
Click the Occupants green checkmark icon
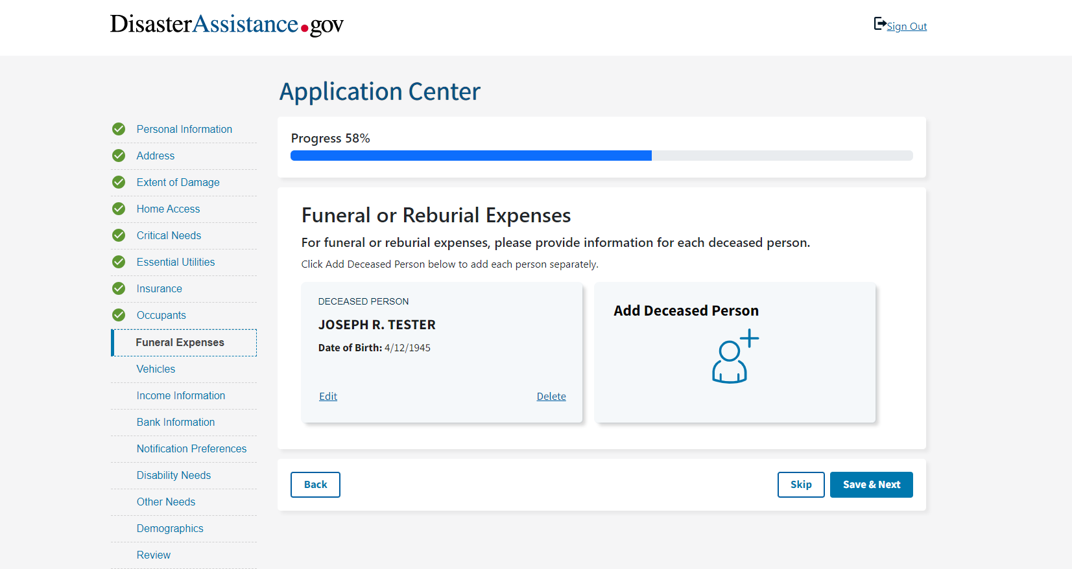click(119, 315)
